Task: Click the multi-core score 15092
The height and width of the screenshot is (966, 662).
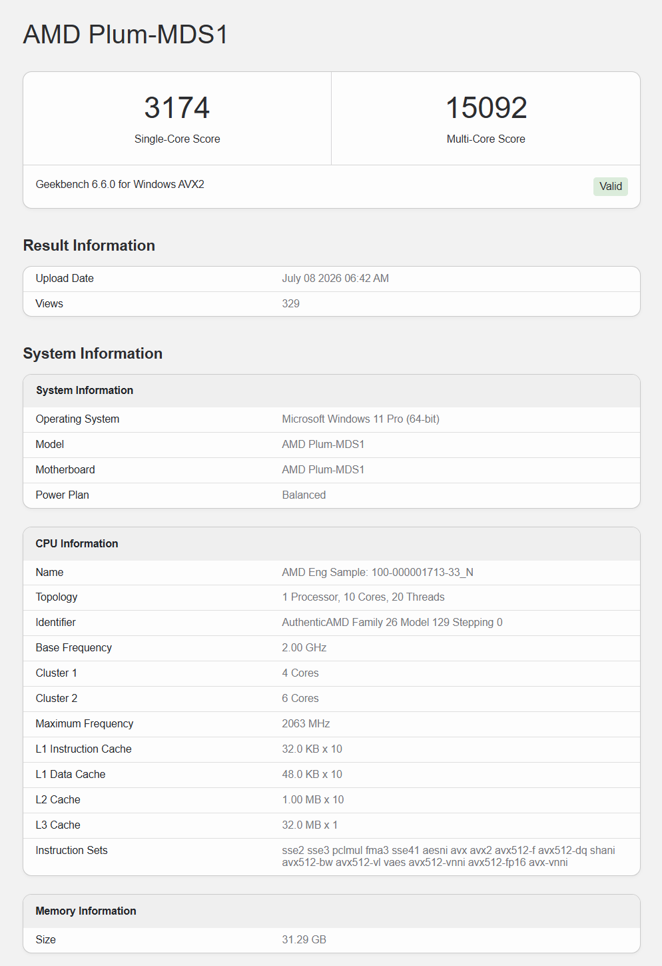Action: click(x=486, y=108)
